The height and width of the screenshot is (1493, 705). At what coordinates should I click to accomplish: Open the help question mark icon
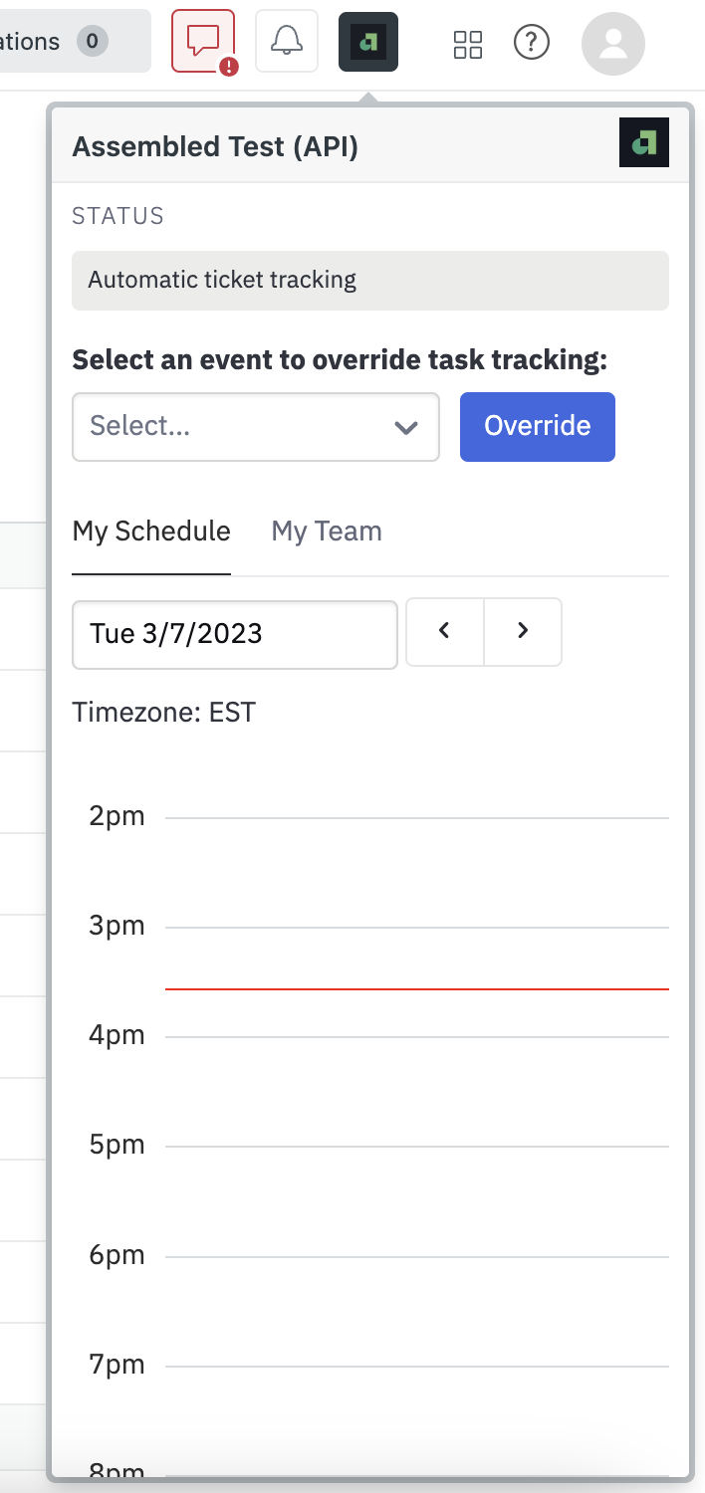pyautogui.click(x=532, y=42)
